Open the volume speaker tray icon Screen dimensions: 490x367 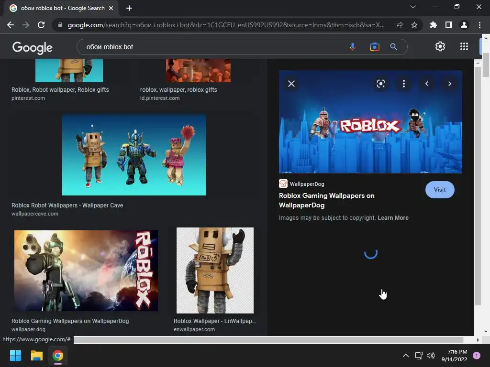(x=431, y=356)
